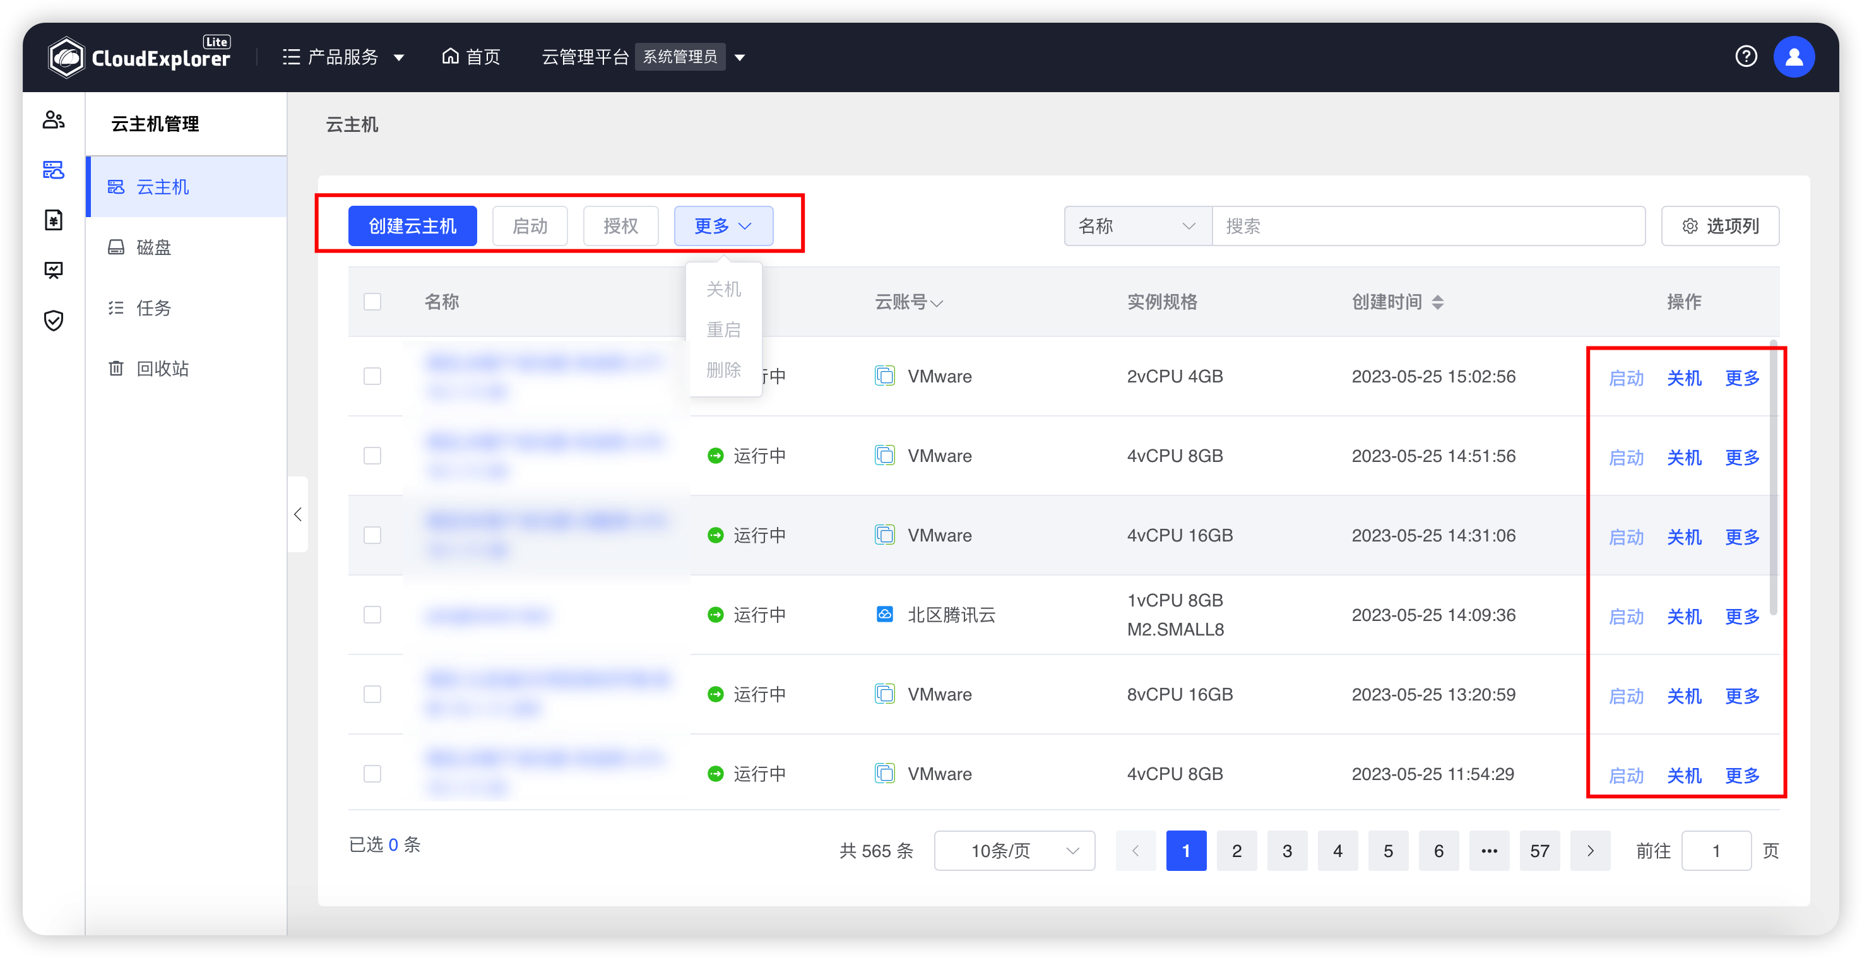Choose 关机 from the 更多 dropdown

pos(723,289)
